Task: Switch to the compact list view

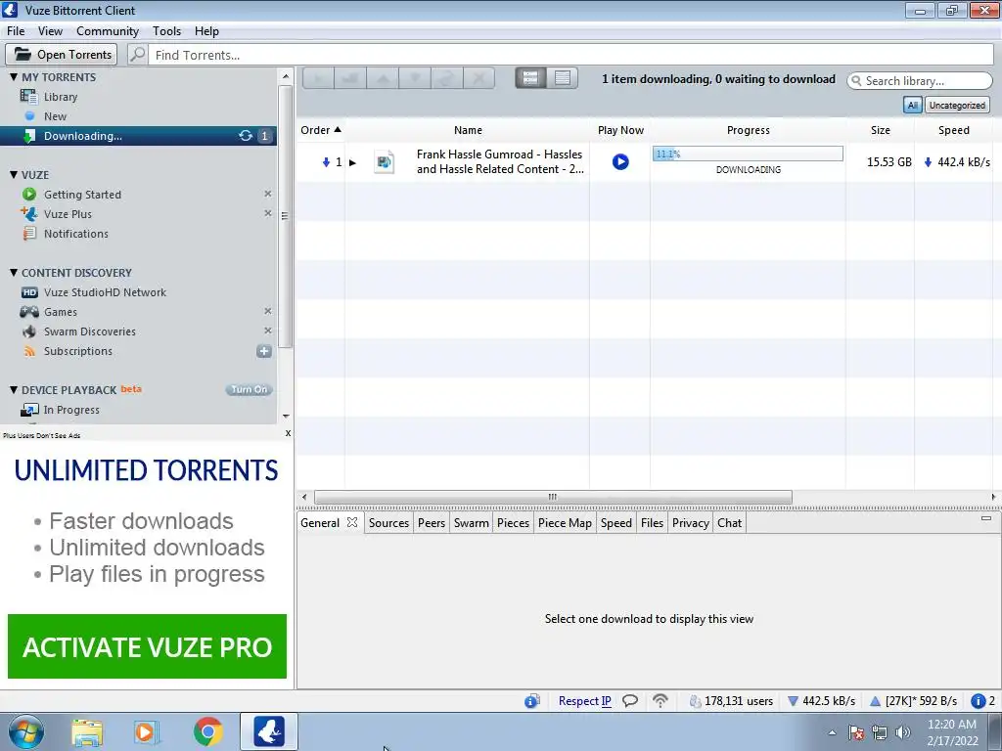Action: [563, 78]
